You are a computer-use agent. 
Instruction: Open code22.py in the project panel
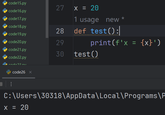[17, 57]
